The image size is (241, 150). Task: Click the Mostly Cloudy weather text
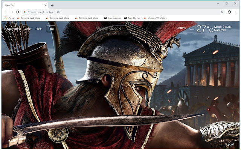click(223, 27)
